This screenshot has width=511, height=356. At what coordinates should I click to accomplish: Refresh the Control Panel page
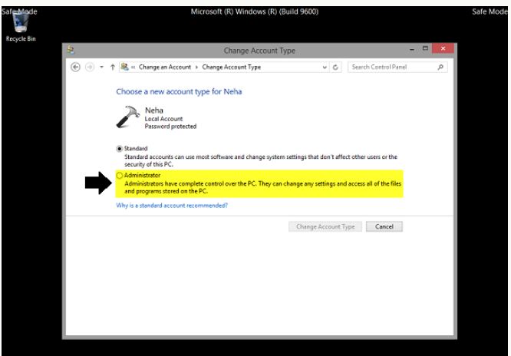click(x=335, y=68)
